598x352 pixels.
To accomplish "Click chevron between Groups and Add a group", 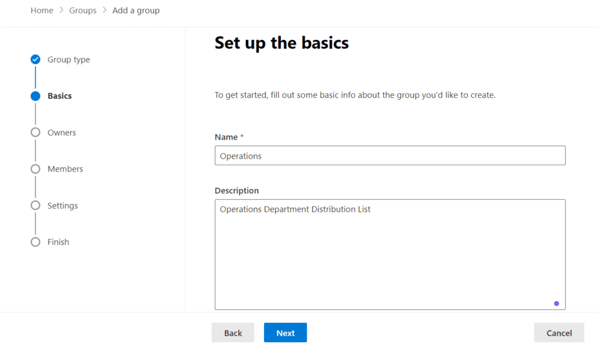I will point(105,11).
